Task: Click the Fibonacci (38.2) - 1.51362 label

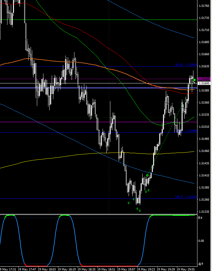Action: click(x=186, y=197)
